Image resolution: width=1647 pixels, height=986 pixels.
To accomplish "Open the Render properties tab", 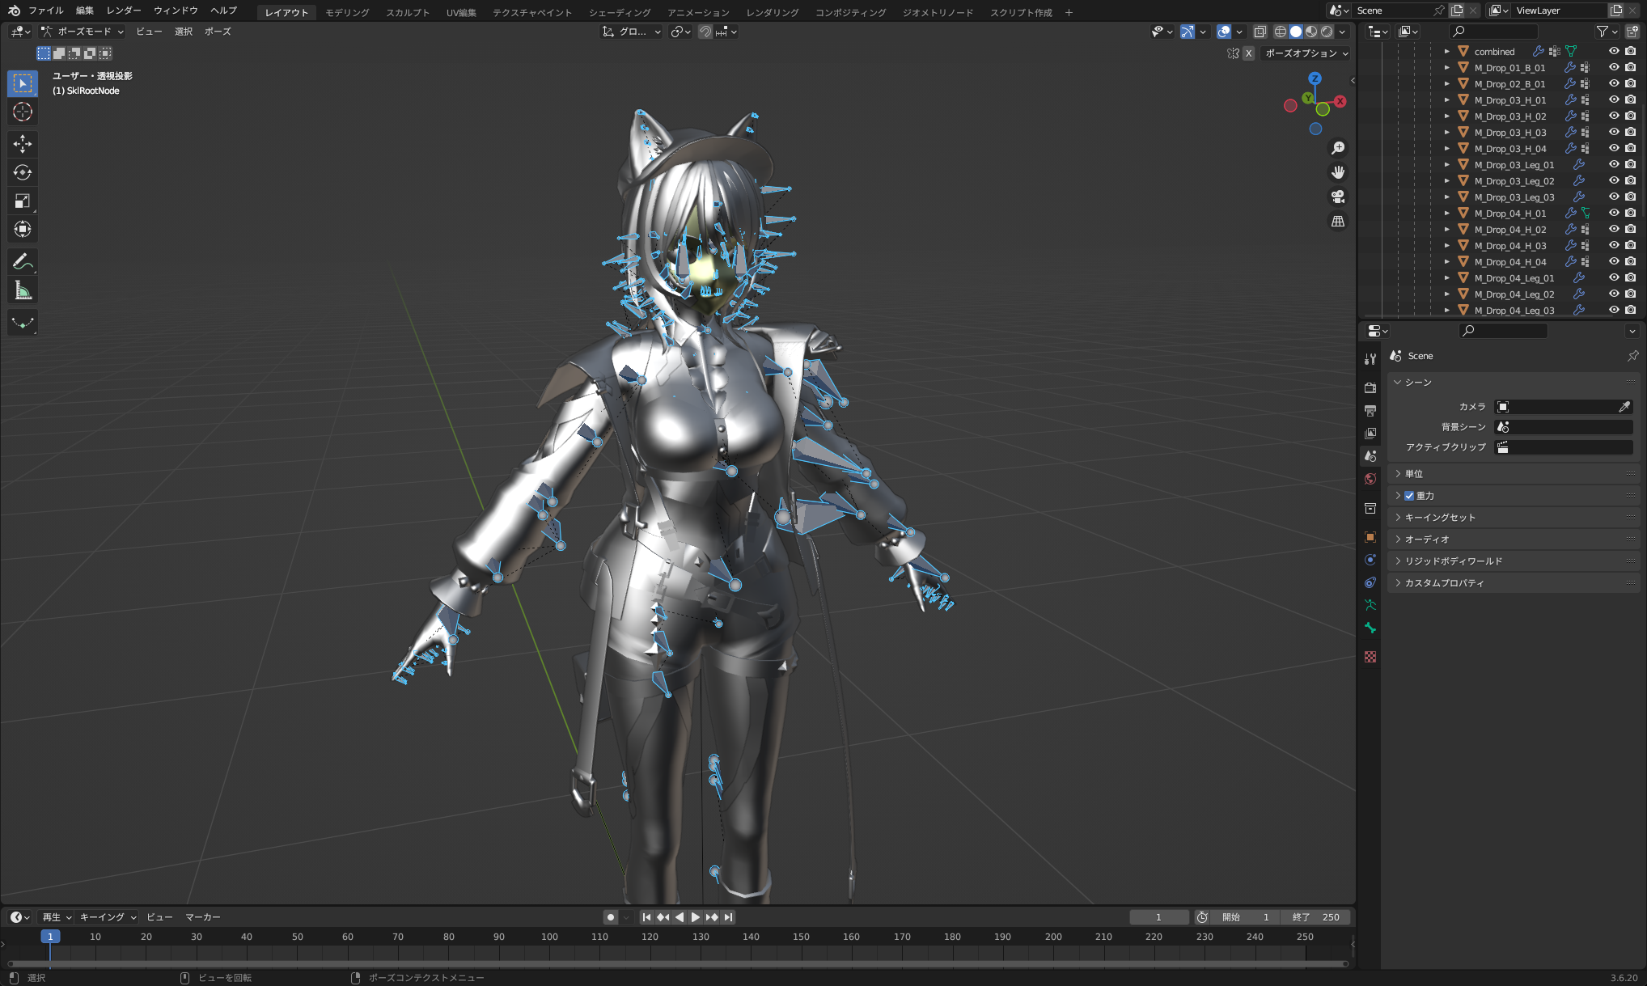I will pos(1370,387).
